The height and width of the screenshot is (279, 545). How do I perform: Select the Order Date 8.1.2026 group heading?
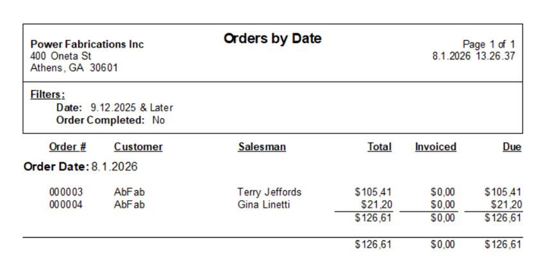click(x=80, y=167)
